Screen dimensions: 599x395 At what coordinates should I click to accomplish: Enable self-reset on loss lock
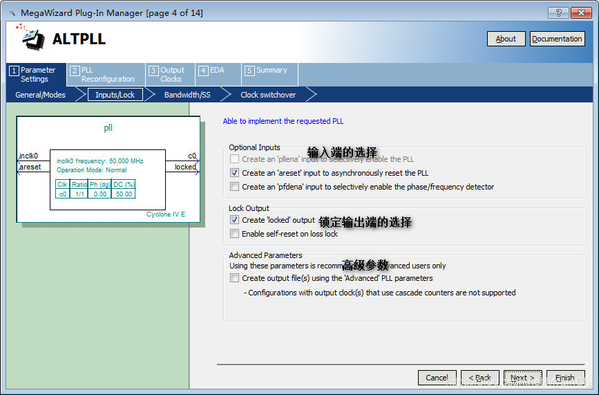tap(235, 233)
